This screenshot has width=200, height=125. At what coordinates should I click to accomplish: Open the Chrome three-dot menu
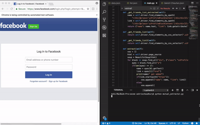point(97,9)
